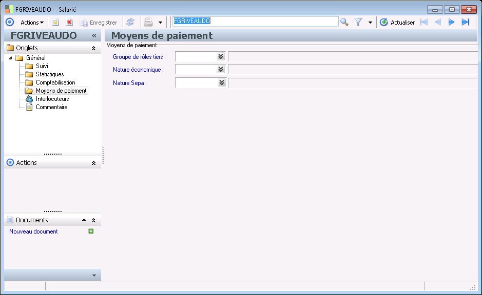
Task: Click the Actualiser button
Action: (x=397, y=23)
